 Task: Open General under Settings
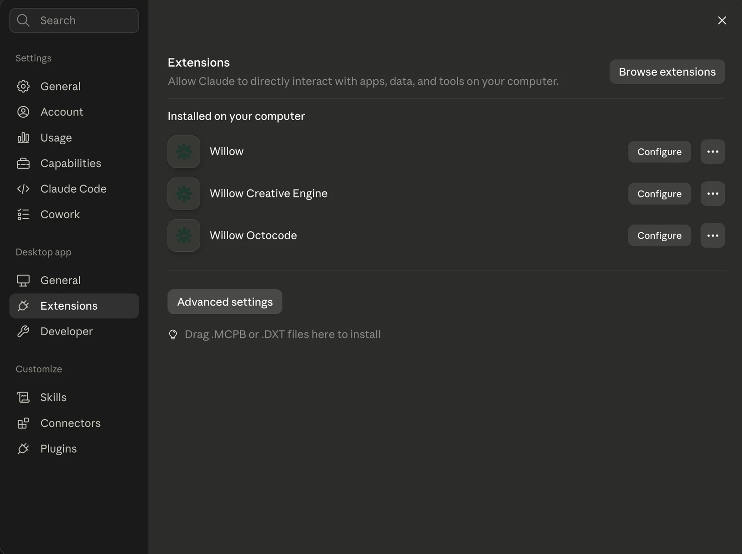pos(74,86)
